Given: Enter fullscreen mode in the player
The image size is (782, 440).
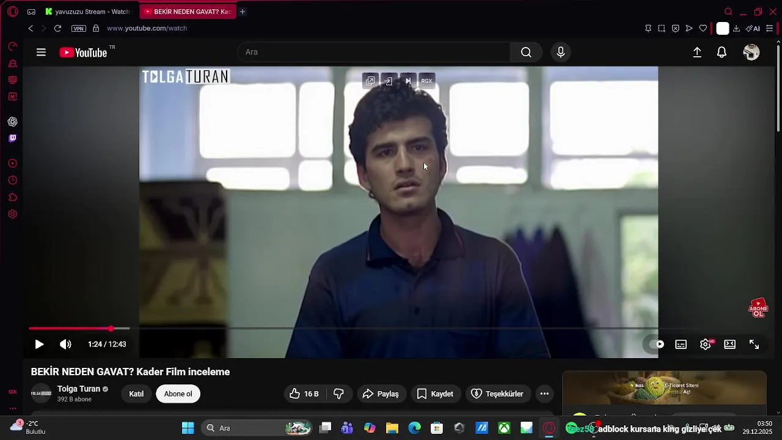Looking at the screenshot, I should pos(754,345).
